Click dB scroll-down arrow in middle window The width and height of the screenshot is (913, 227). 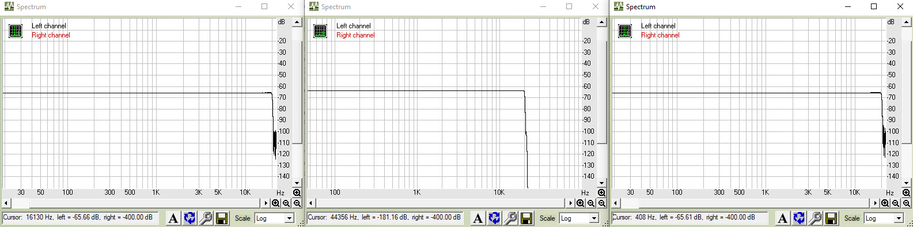[x=602, y=183]
